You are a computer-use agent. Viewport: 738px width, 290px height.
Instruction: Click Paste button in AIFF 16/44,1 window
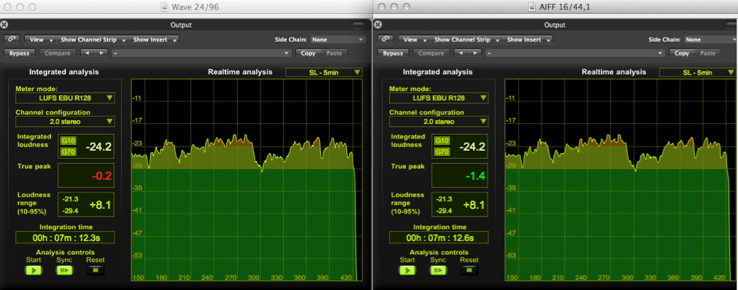click(x=708, y=53)
